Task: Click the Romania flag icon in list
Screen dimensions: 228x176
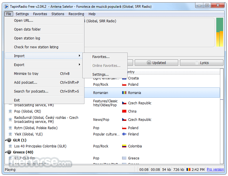Action: pos(124,93)
